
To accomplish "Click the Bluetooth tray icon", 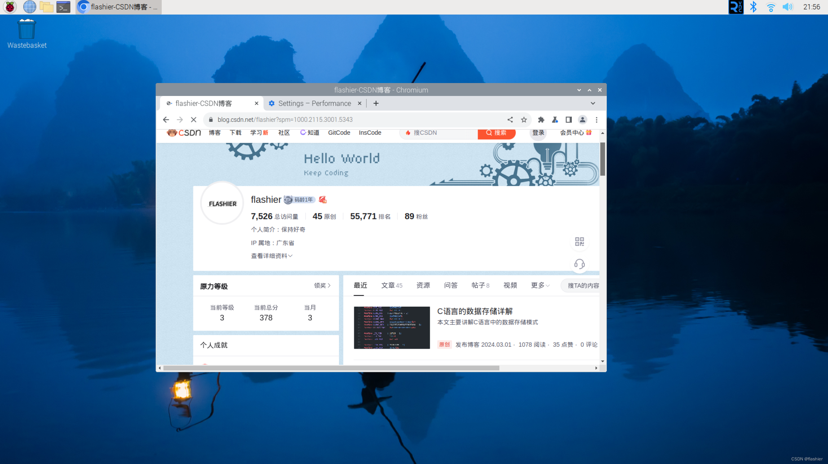I will click(753, 7).
